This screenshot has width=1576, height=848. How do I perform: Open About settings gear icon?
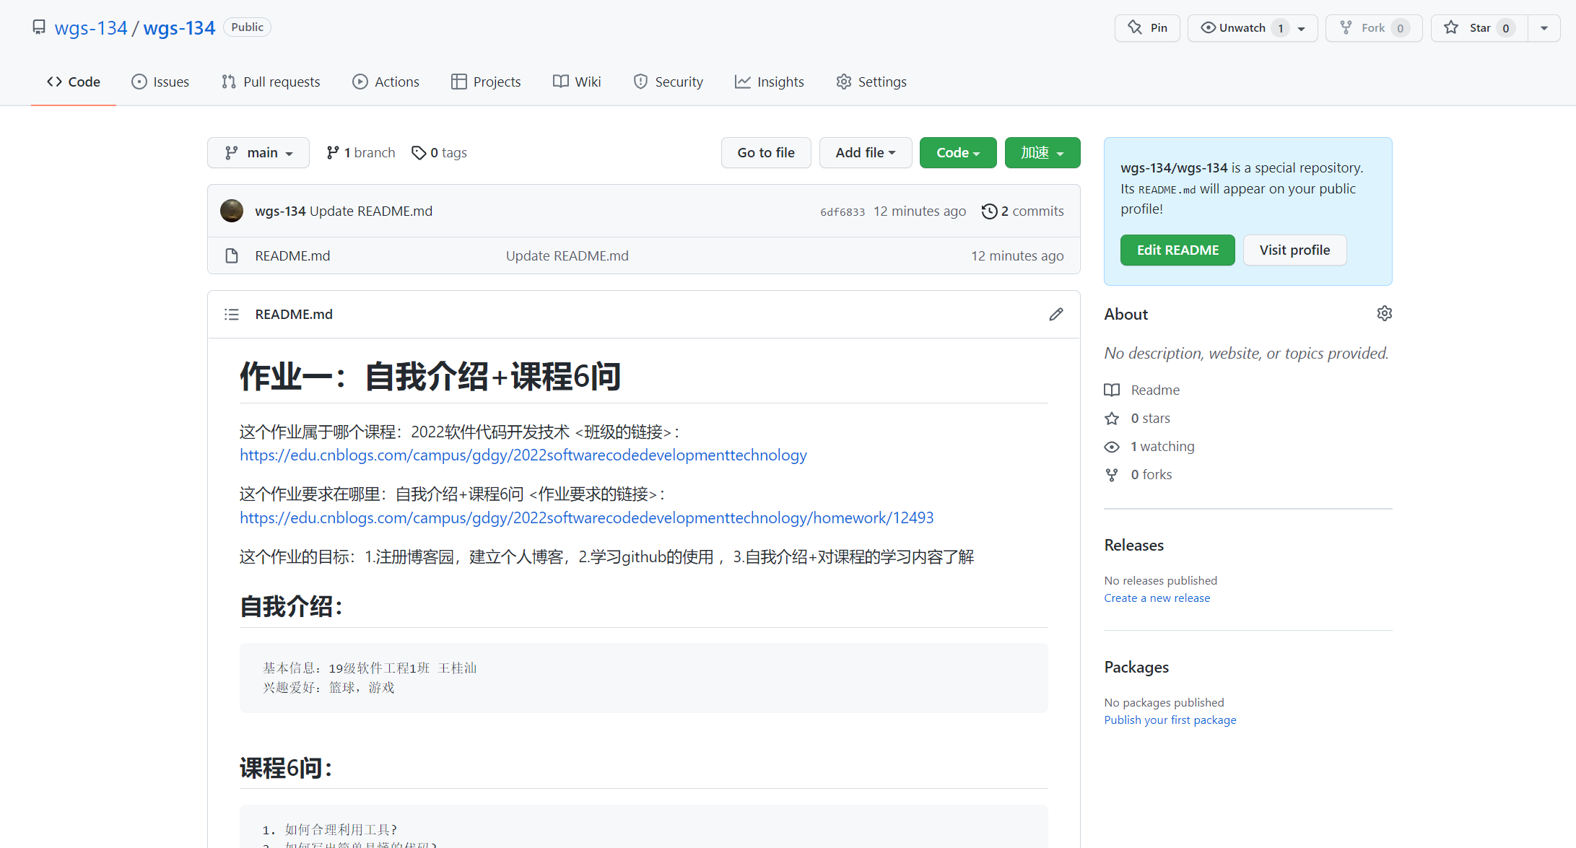pos(1384,313)
